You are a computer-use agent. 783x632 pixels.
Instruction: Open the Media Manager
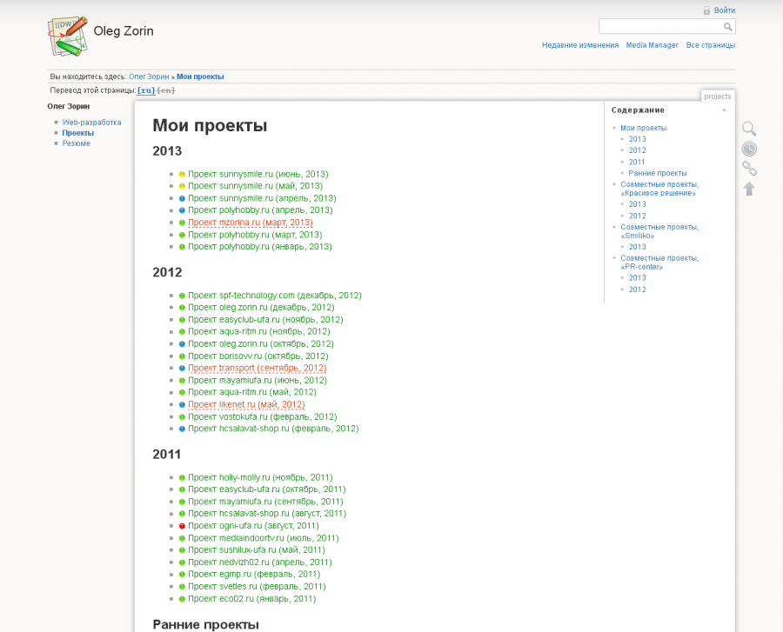[652, 44]
